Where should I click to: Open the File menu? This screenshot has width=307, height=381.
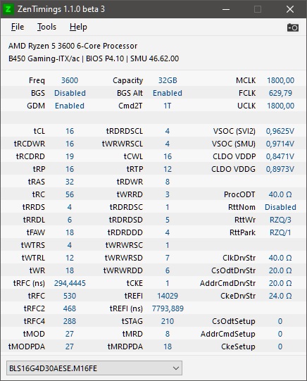click(18, 27)
